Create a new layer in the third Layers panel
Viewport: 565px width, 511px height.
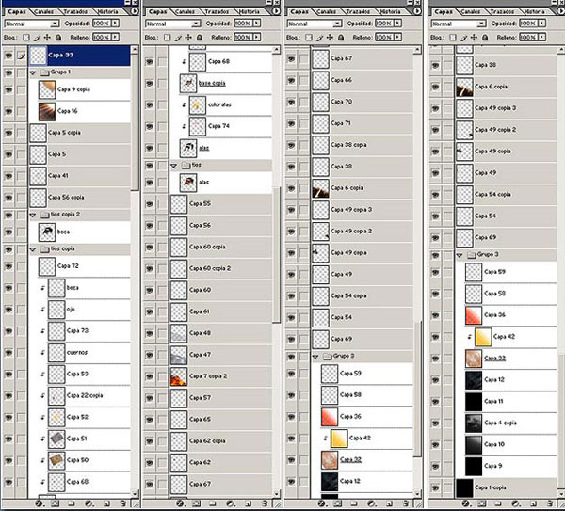click(x=390, y=503)
